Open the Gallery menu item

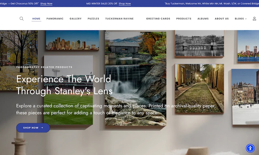point(76,19)
